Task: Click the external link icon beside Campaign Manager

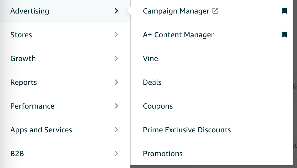Action: [215, 11]
